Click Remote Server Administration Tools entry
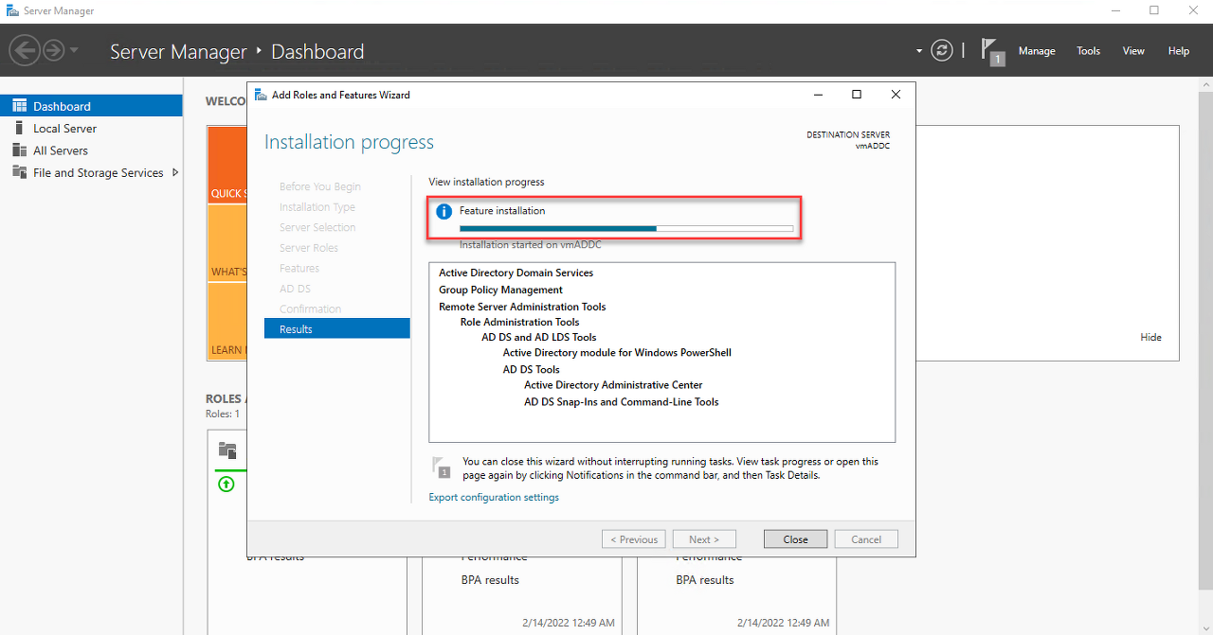The image size is (1213, 635). click(x=522, y=307)
